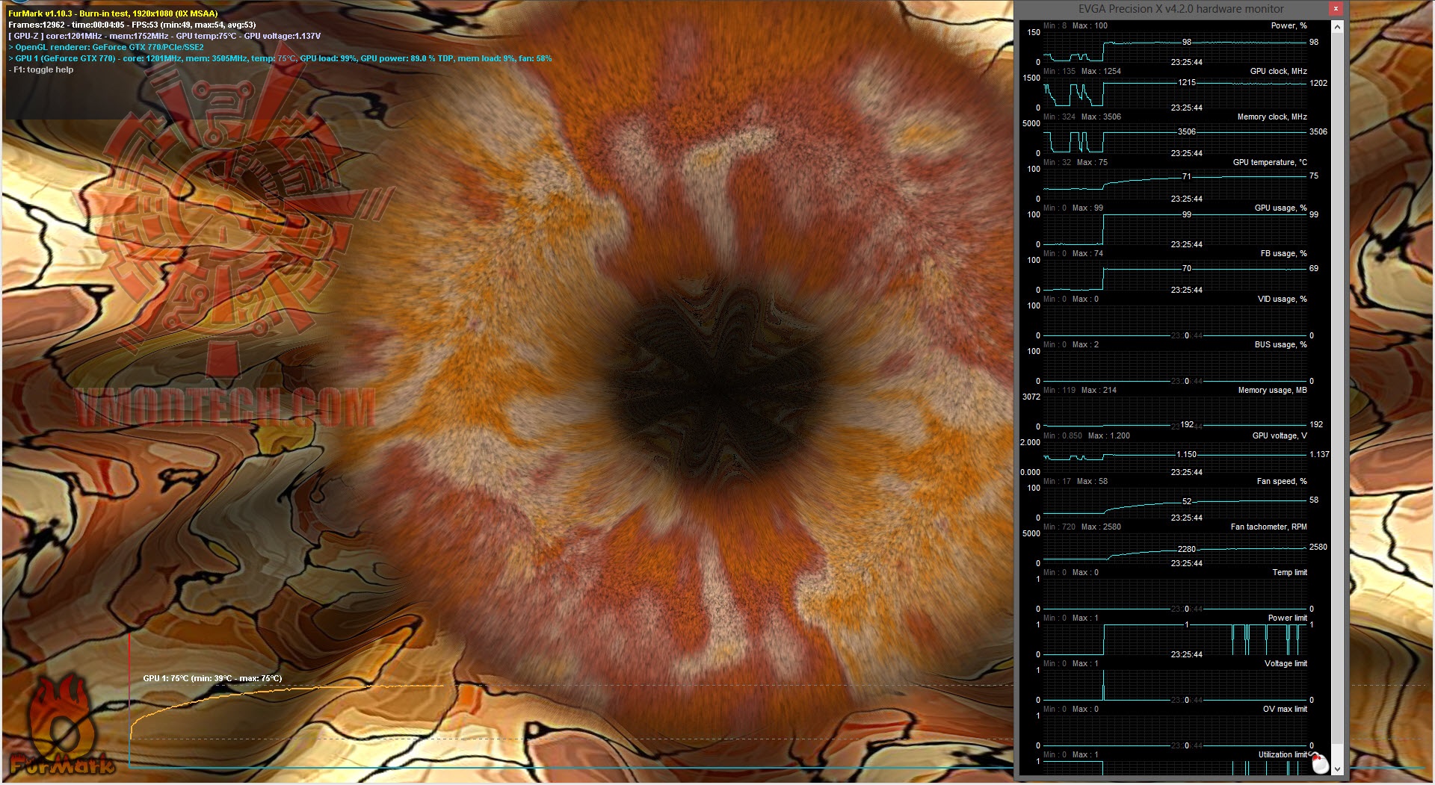Click the "Frames:12962" statistics line in FurMark
1435x785 pixels.
pos(132,25)
